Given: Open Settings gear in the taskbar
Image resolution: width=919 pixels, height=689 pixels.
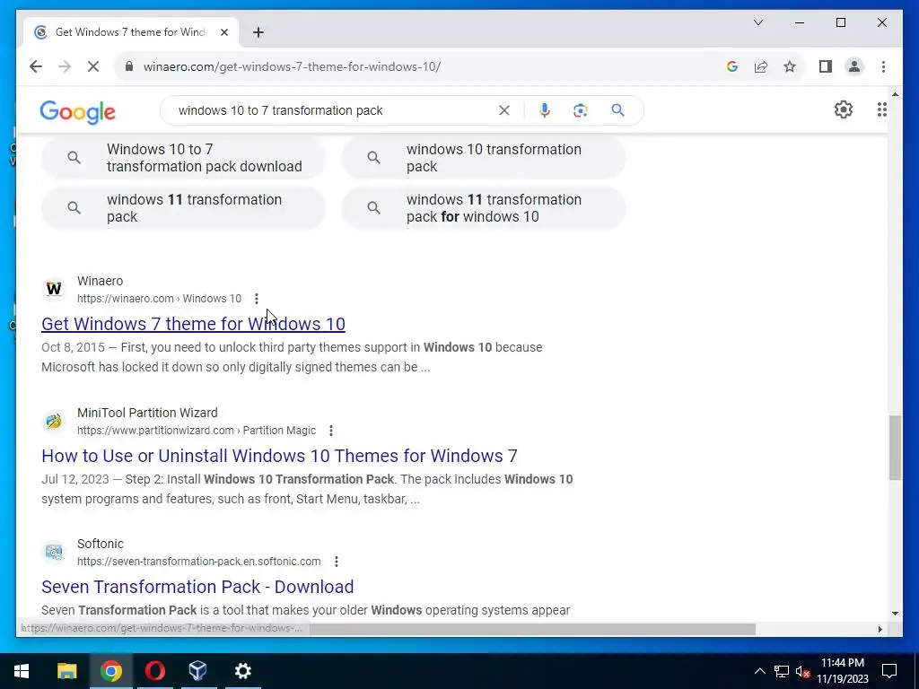Looking at the screenshot, I should (x=242, y=671).
